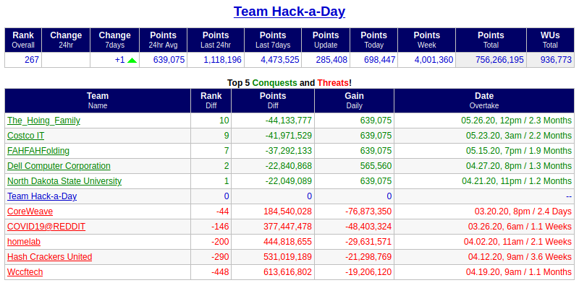
Task: Click points diff -37,292,133
Action: [288, 151]
